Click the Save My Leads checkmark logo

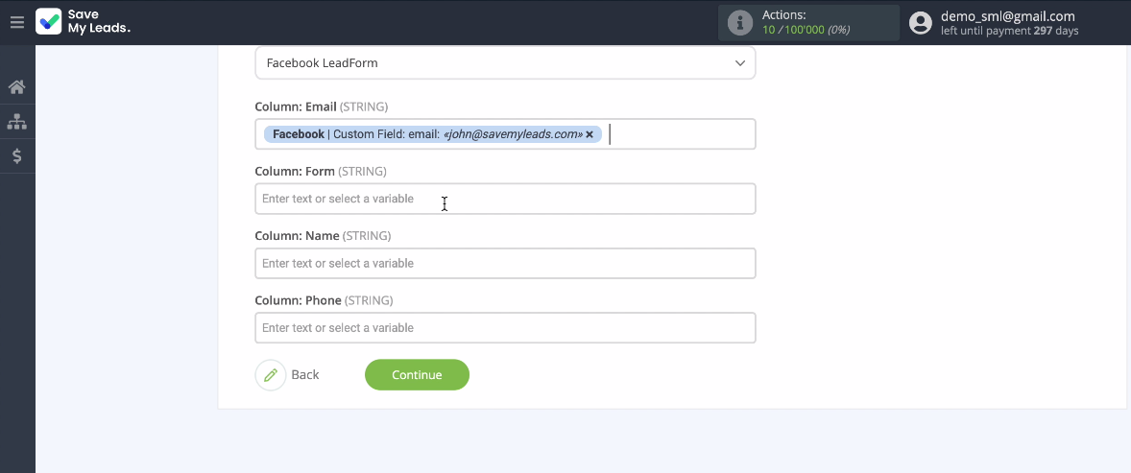[48, 22]
